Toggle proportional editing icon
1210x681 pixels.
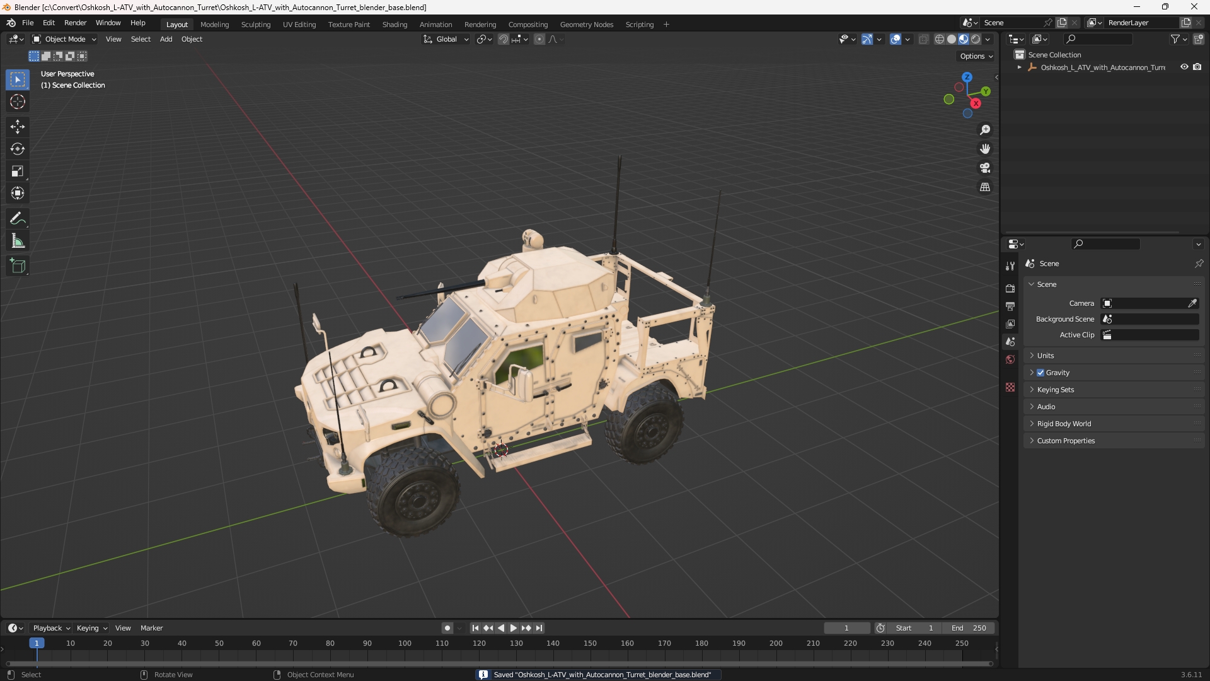pyautogui.click(x=539, y=39)
